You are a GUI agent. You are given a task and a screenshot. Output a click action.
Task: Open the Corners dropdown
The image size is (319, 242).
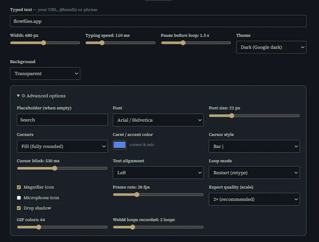62,146
